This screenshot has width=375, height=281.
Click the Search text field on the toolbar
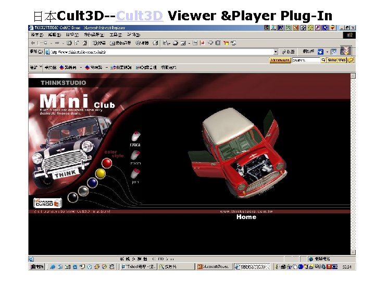(306, 60)
